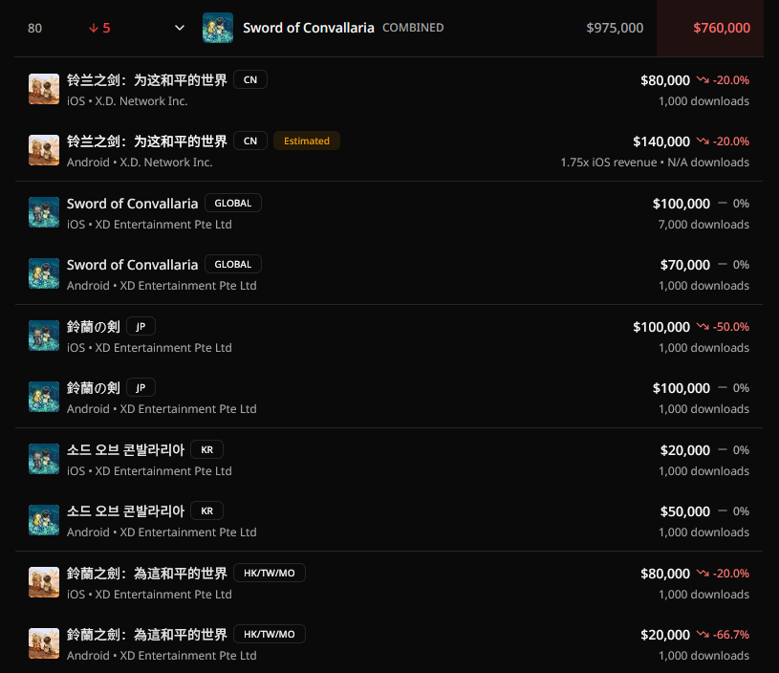Click the Android • X.D. Network Inc. subtitle
Screen dimensions: 779x673
pyautogui.click(x=140, y=163)
